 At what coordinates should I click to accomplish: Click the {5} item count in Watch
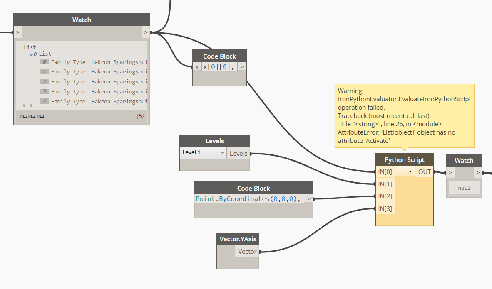pos(140,116)
